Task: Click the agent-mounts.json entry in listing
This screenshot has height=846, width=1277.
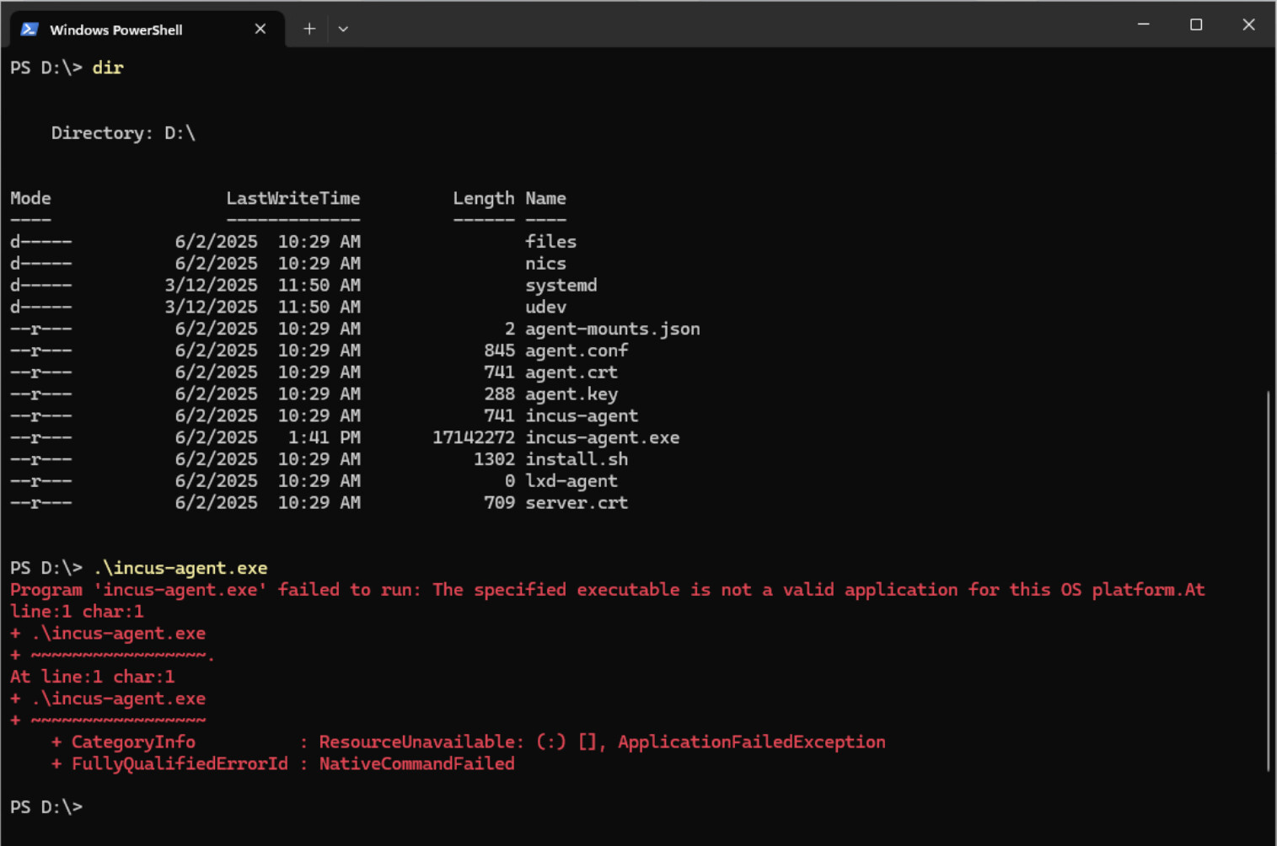Action: pyautogui.click(x=613, y=329)
